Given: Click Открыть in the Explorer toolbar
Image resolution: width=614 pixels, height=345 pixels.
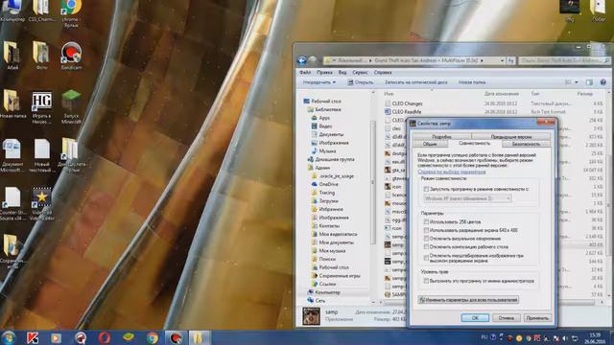Looking at the screenshot, I should click(361, 82).
